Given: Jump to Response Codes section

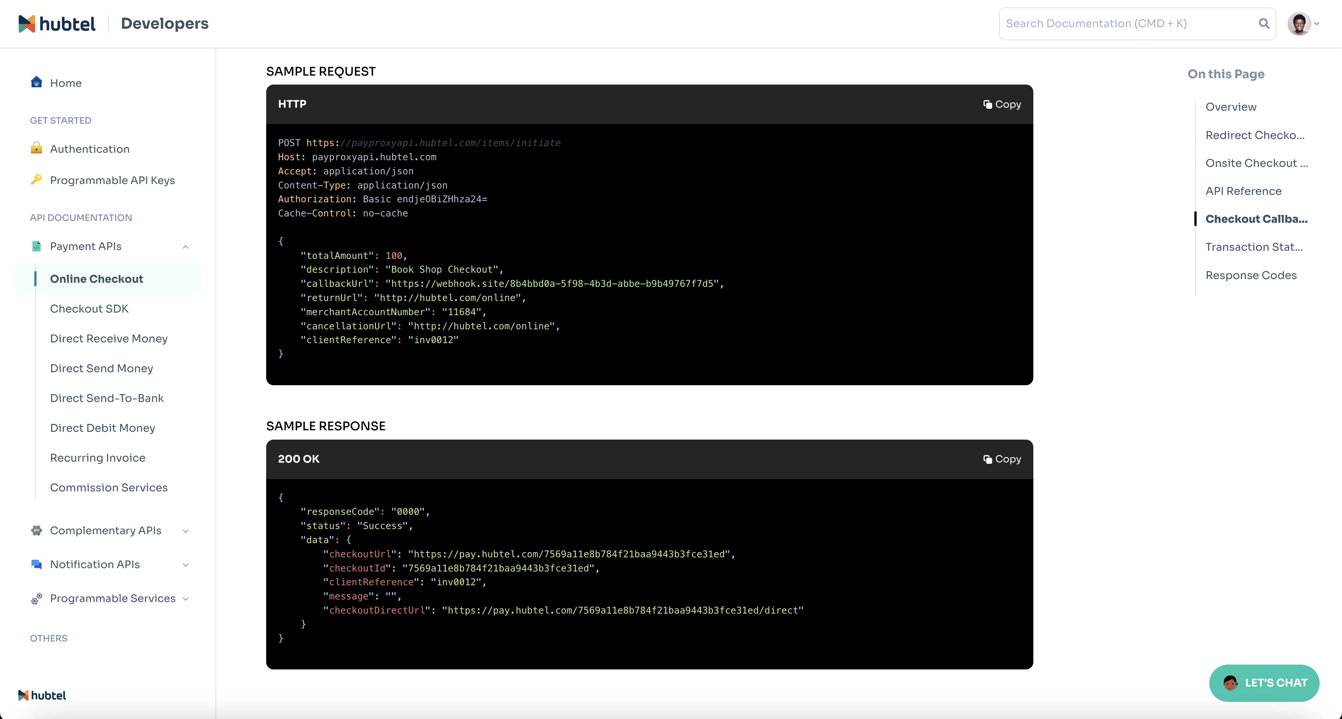Looking at the screenshot, I should (1250, 275).
